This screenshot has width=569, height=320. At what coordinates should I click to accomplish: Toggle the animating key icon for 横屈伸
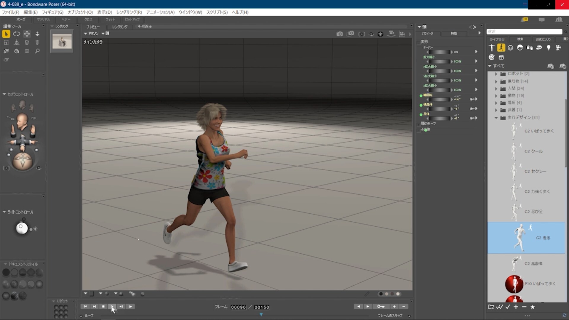tap(472, 109)
